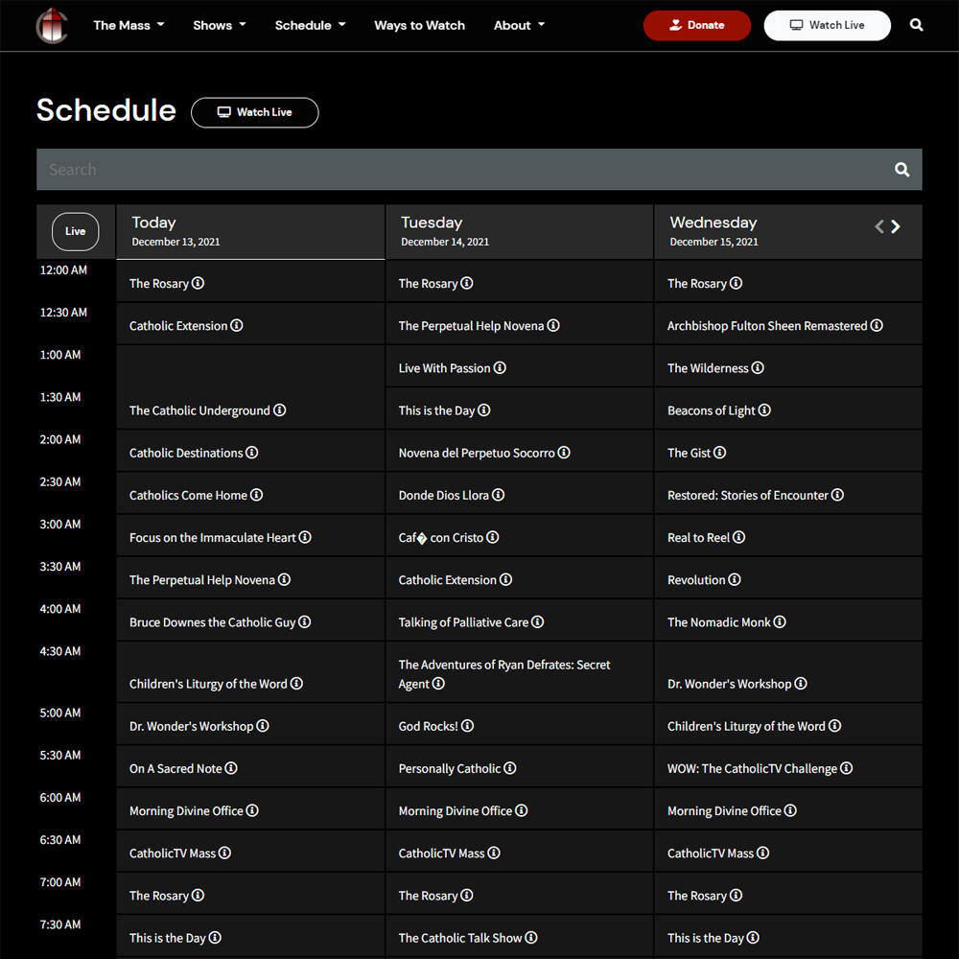This screenshot has width=959, height=959.
Task: Click the red Donate button
Action: coord(696,25)
